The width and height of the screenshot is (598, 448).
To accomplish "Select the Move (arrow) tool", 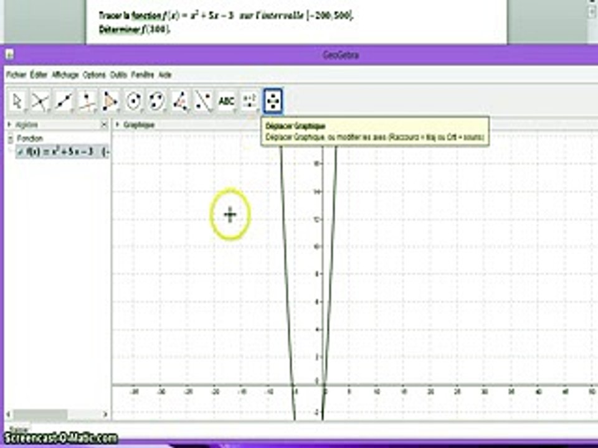I will (17, 101).
